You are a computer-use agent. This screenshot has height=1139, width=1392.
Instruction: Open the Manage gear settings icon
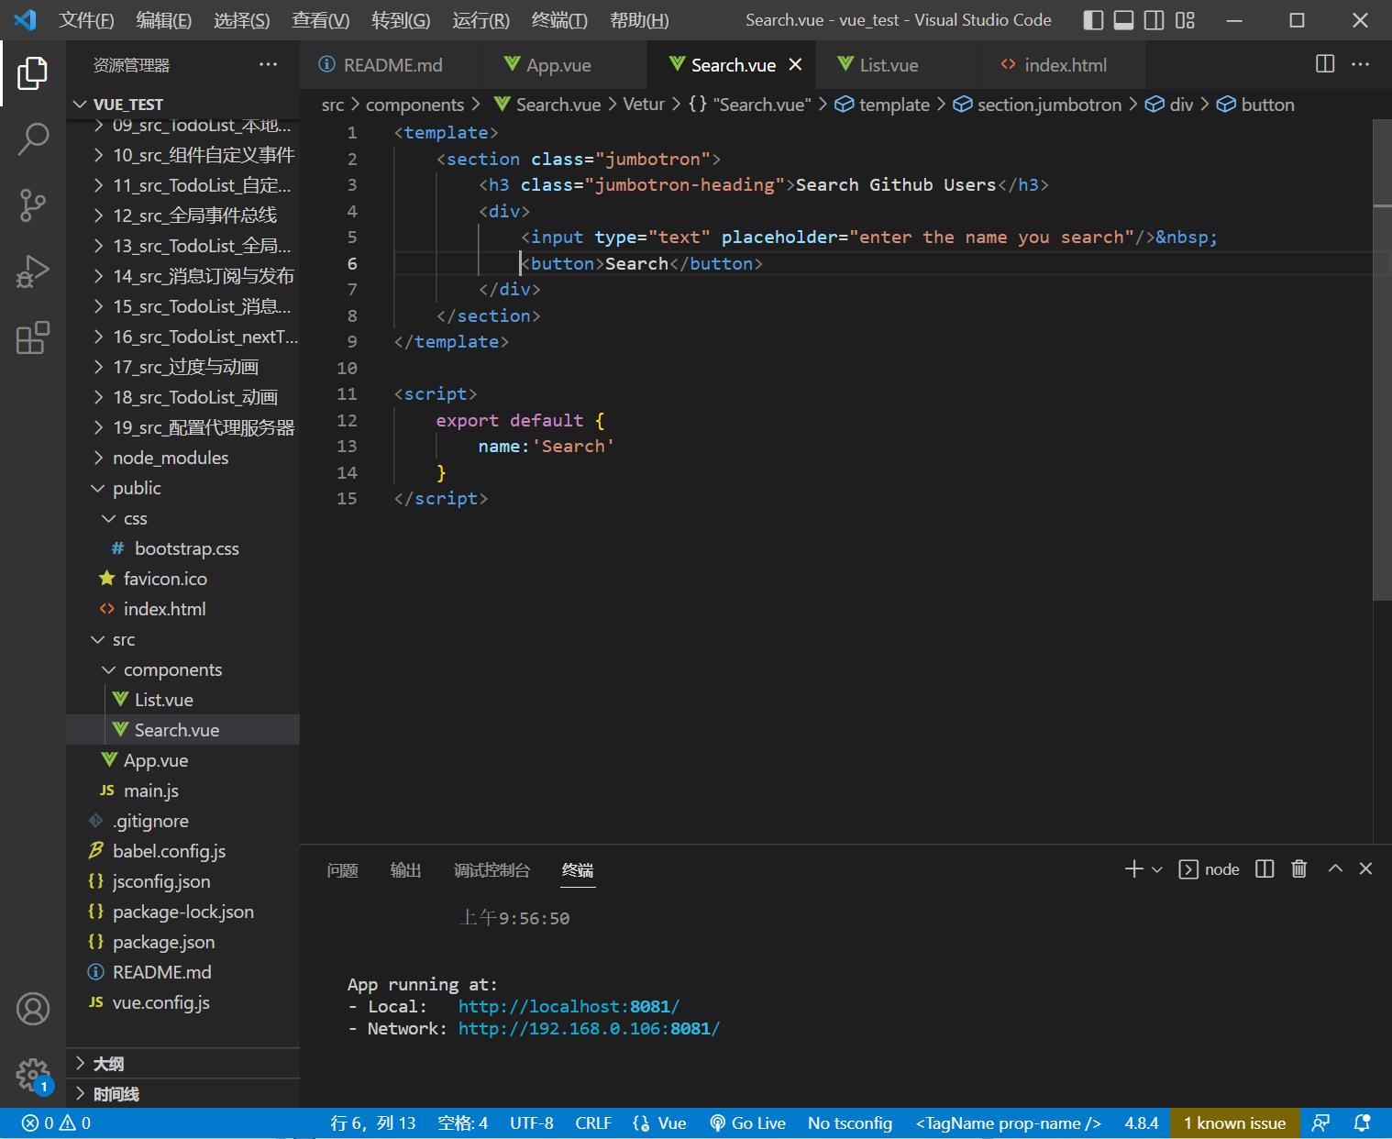tap(33, 1075)
